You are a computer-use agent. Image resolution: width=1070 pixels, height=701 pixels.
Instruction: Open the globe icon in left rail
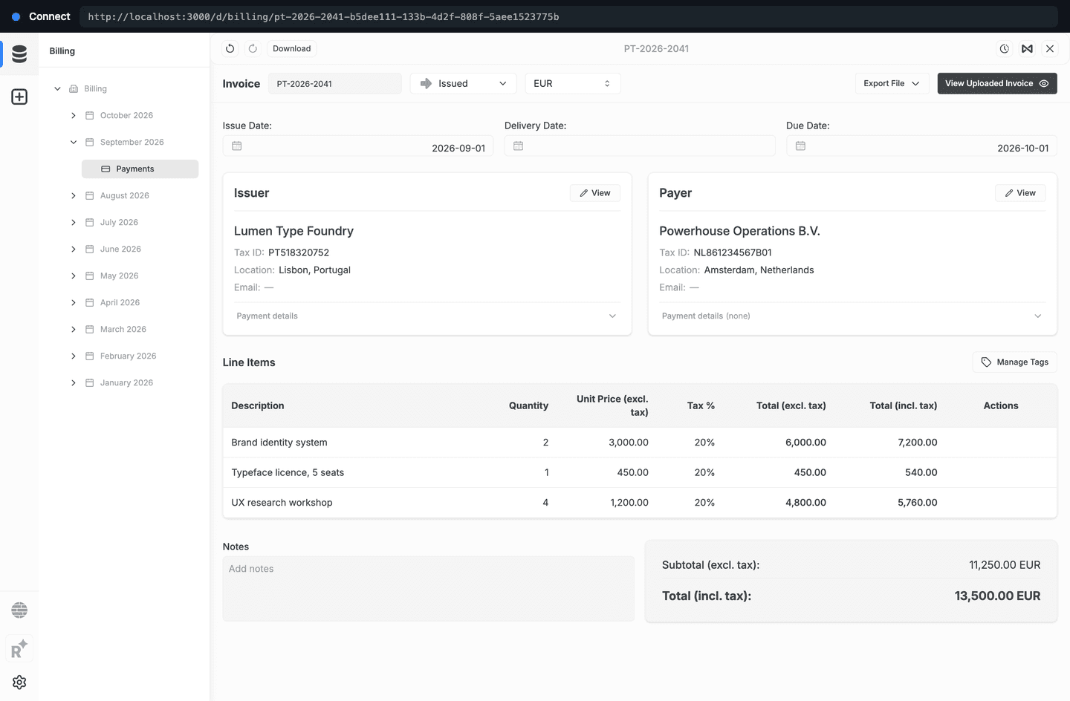[x=19, y=610]
